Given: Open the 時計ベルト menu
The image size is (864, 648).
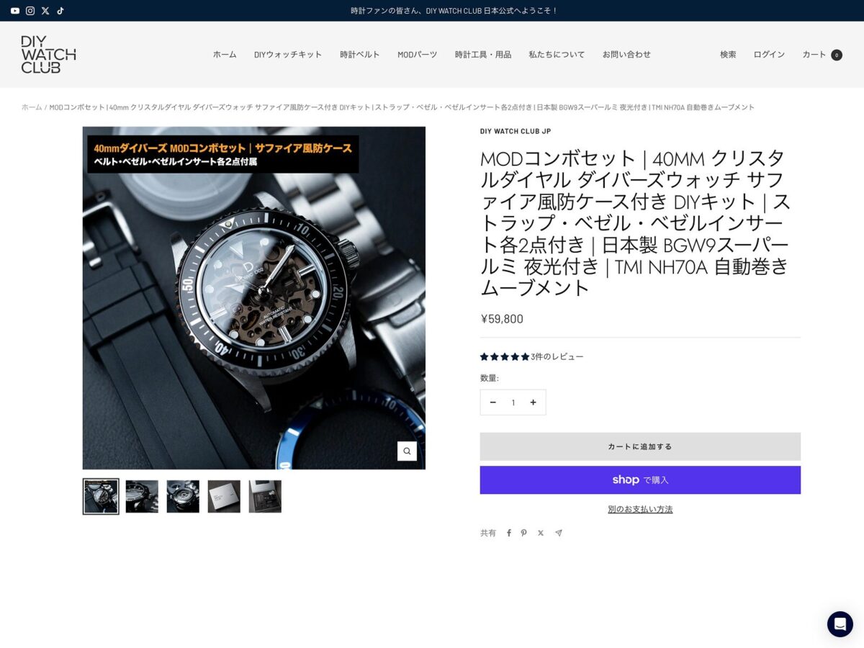Looking at the screenshot, I should (360, 55).
